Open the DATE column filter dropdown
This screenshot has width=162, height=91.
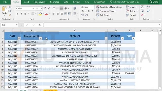(19, 38)
